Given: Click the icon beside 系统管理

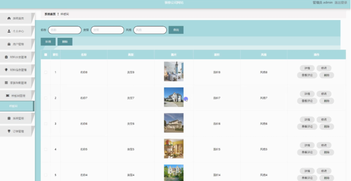Looking at the screenshot, I should (x=9, y=118).
